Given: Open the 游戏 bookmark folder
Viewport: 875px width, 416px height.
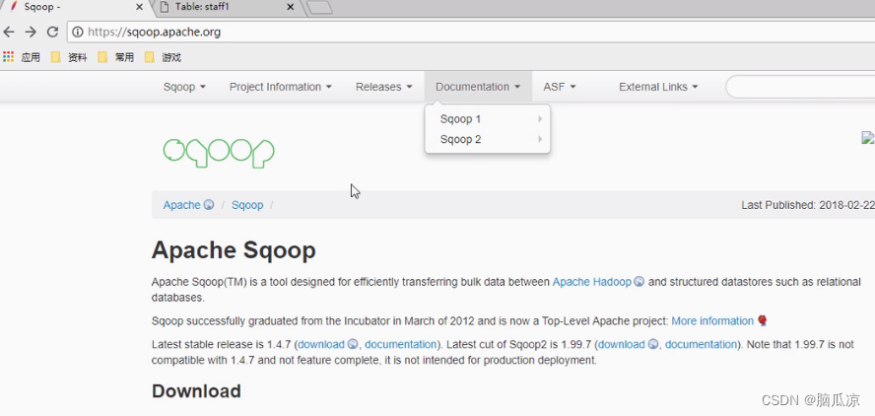Looking at the screenshot, I should click(x=163, y=57).
